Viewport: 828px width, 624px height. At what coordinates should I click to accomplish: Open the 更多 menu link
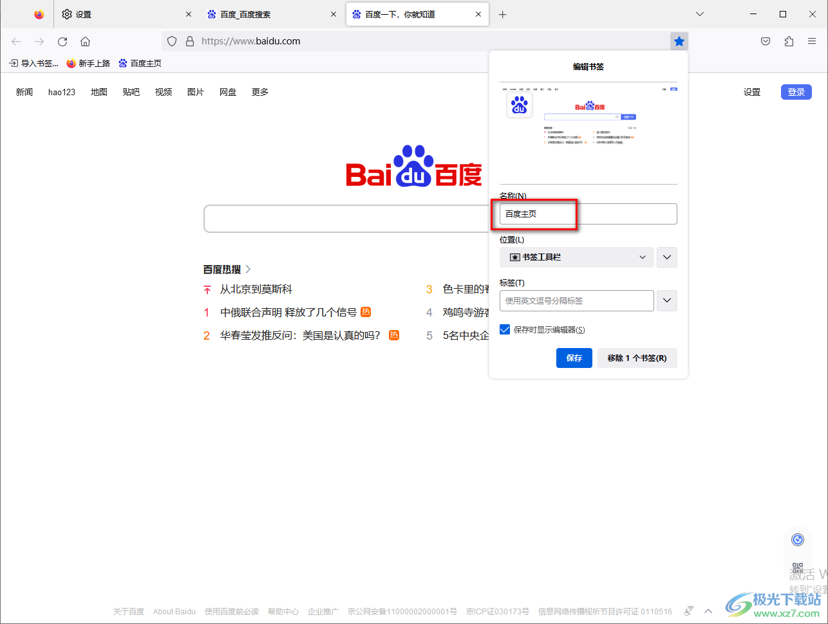pos(260,92)
